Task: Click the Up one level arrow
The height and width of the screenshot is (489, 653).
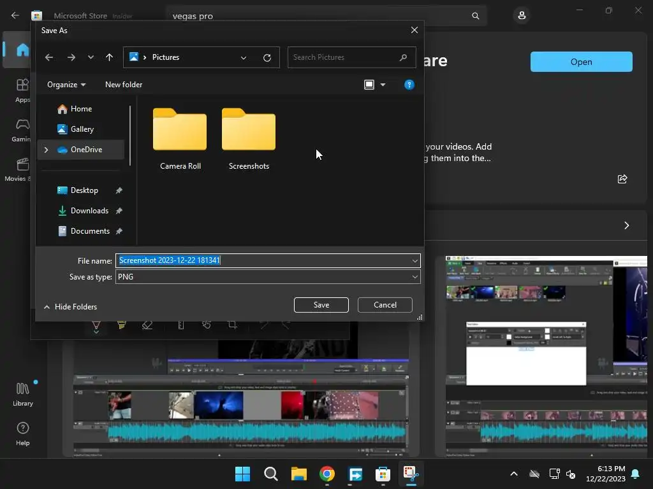Action: (109, 57)
